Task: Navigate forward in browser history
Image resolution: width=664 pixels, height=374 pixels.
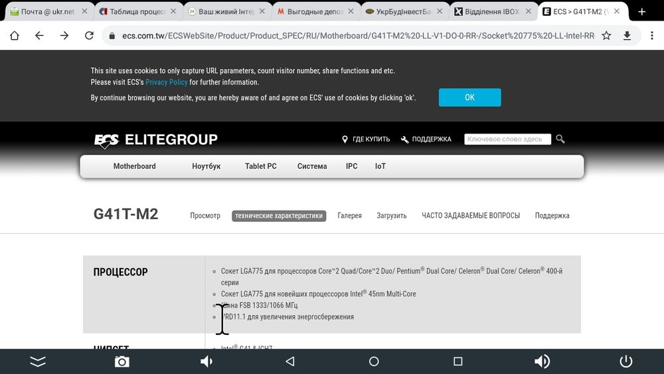Action: pyautogui.click(x=64, y=36)
